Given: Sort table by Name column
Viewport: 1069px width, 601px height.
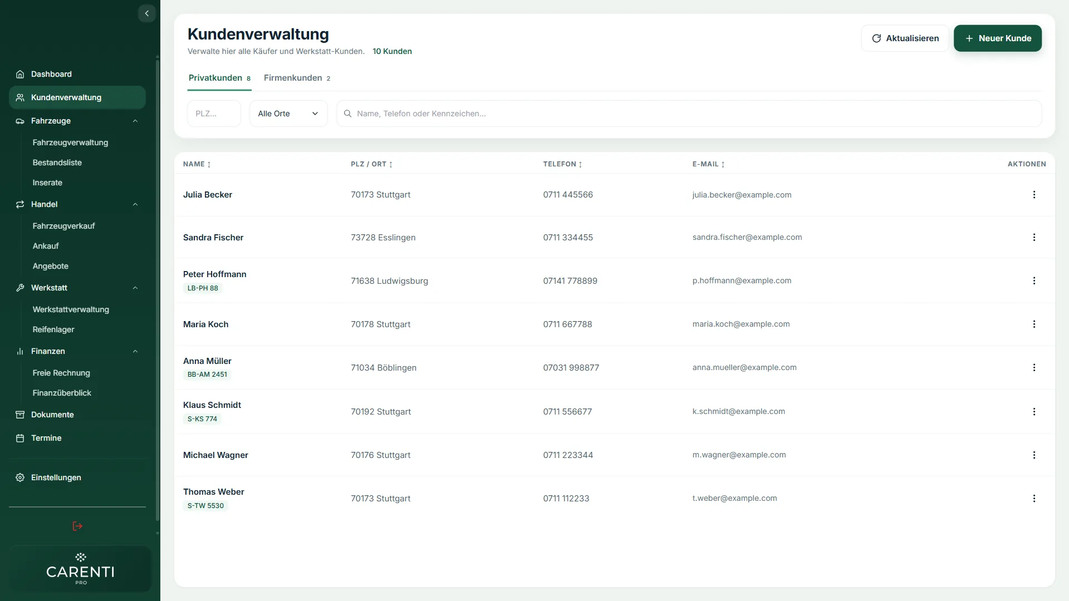Looking at the screenshot, I should pos(197,164).
